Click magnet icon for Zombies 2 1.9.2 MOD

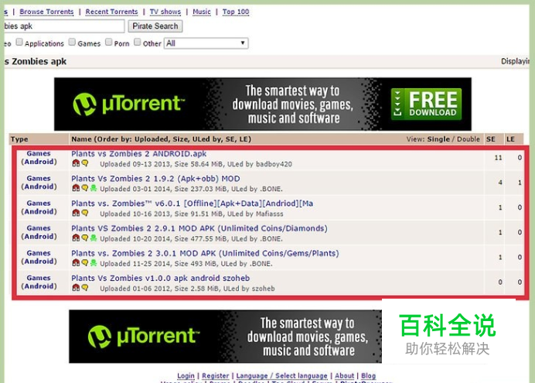pos(76,188)
